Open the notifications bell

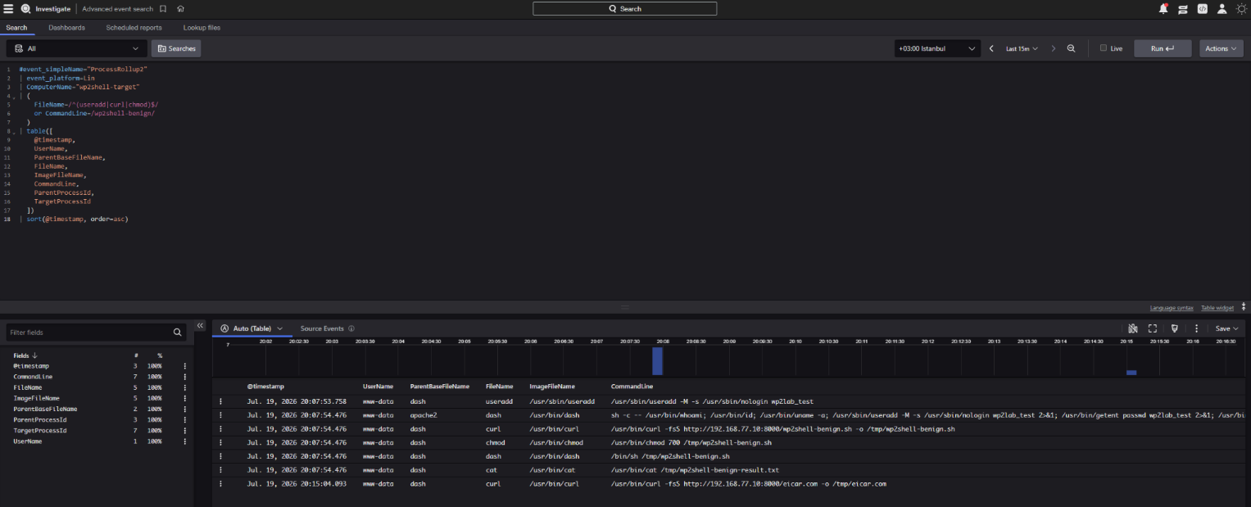pyautogui.click(x=1163, y=9)
